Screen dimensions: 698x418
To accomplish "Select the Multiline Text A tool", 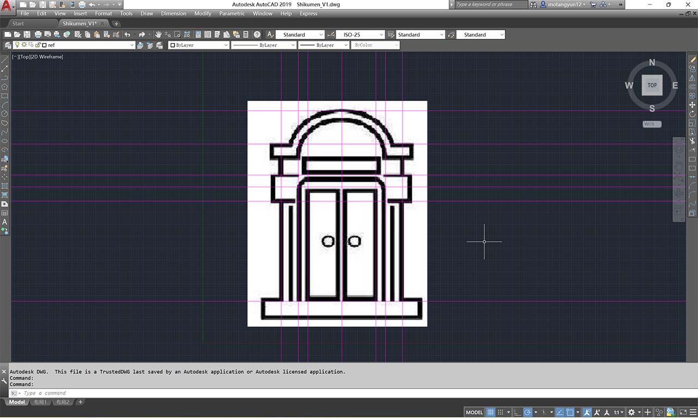I will pos(4,222).
